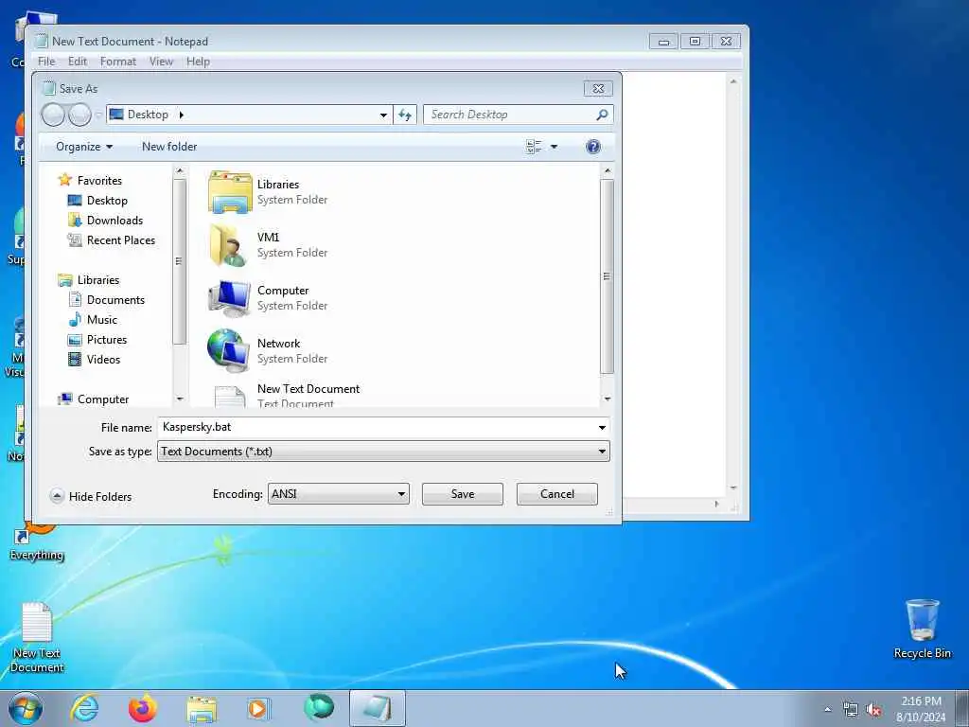Click the Notepad taskbar button
Image resolution: width=969 pixels, height=727 pixels.
[377, 708]
